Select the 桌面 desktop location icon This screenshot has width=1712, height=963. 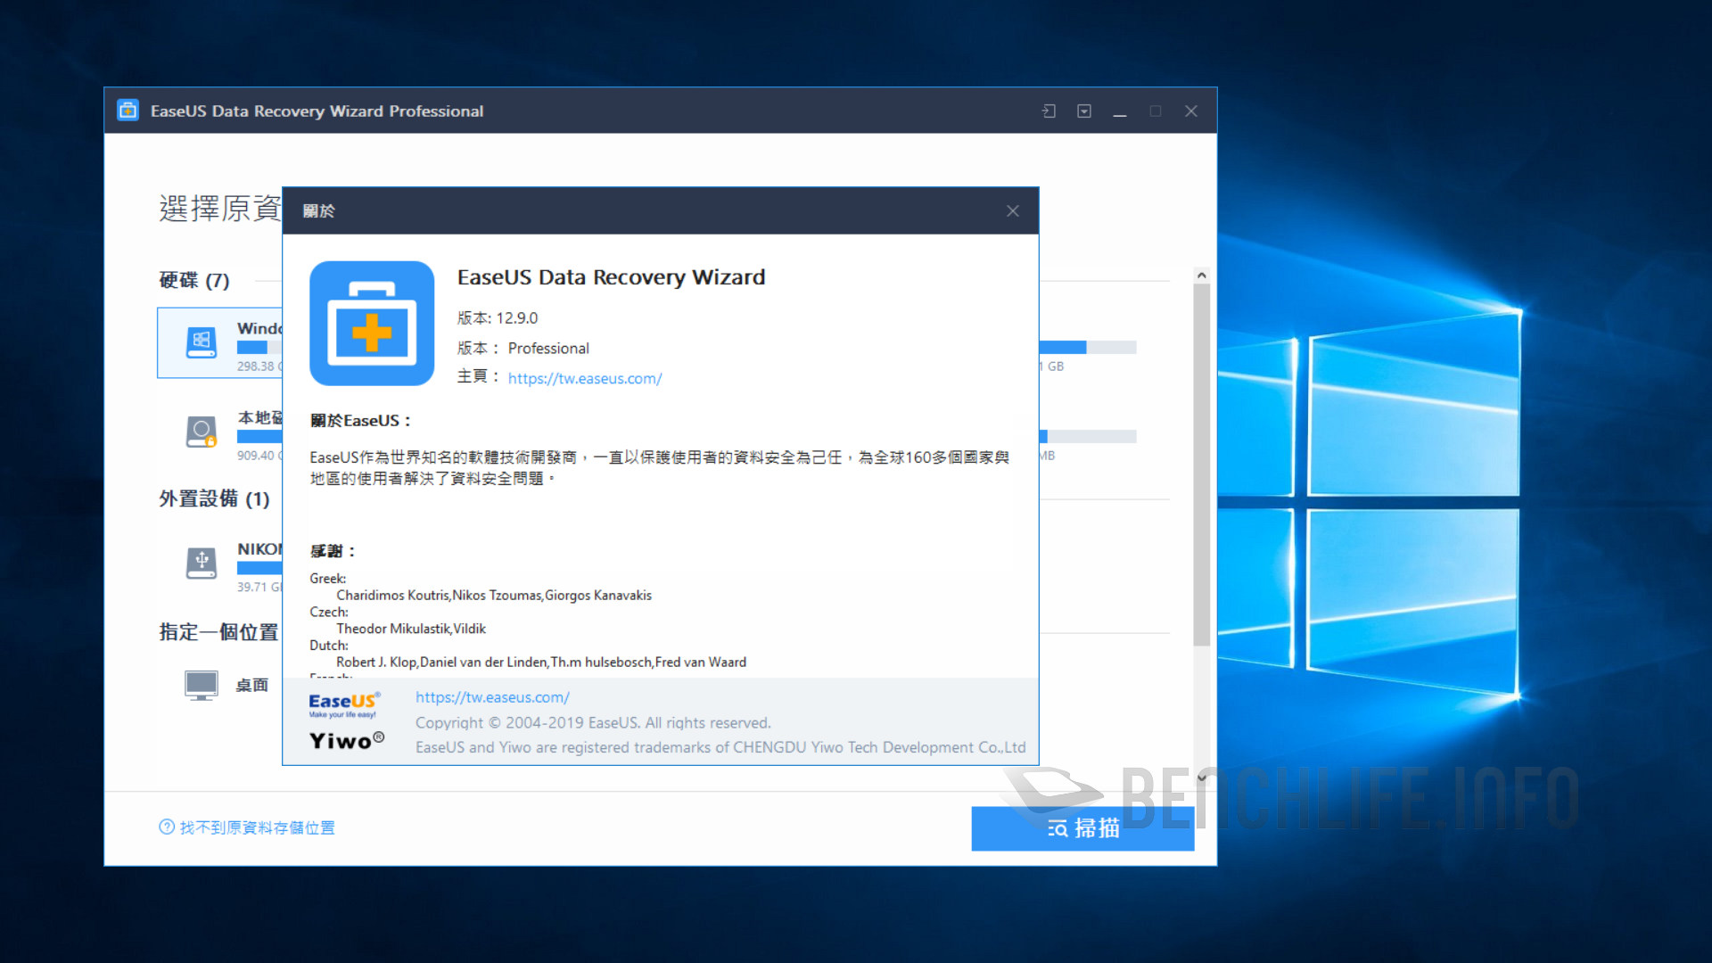[202, 685]
